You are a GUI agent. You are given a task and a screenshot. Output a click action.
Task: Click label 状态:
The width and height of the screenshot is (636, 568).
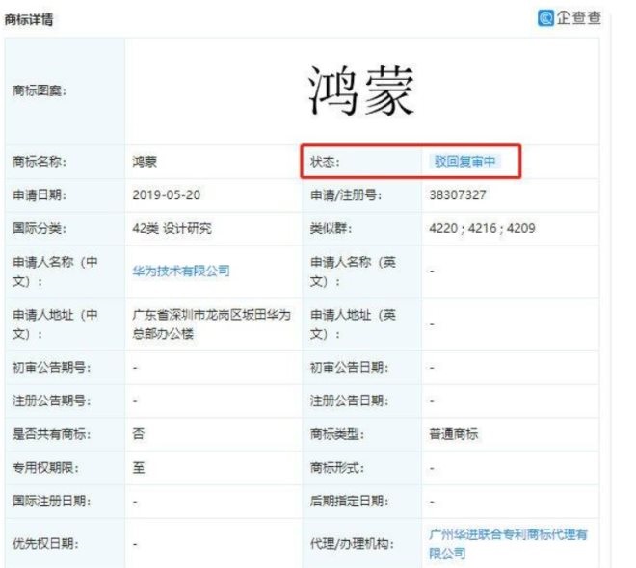325,161
